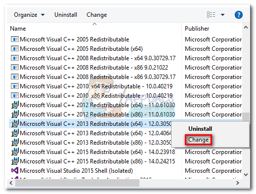Select Visual C++ 2008 Redistributable x86 9.0.21022
This screenshot has width=256, height=194.
94,68
